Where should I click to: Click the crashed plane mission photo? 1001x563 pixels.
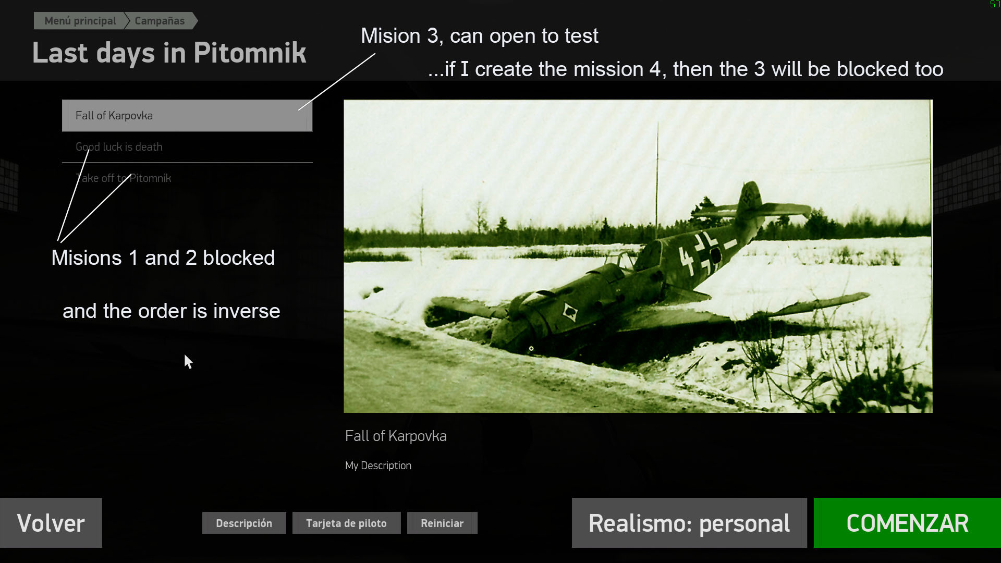(638, 256)
